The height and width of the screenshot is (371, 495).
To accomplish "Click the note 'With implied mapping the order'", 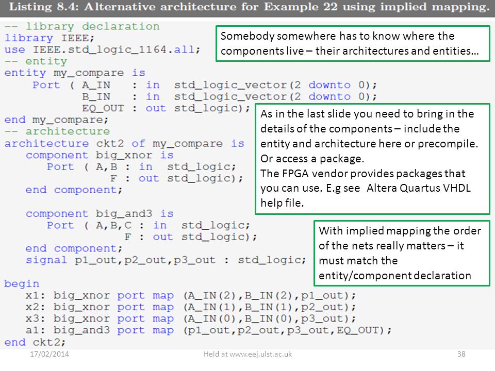I will point(402,253).
